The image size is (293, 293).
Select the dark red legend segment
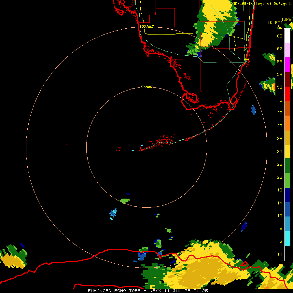pos(287,79)
